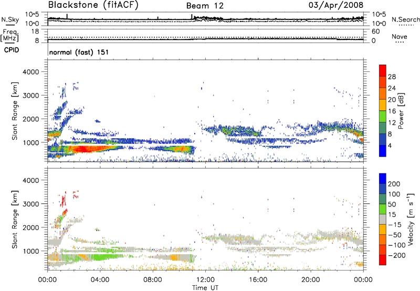Click the dotted line sample under 'N.Search'
420x291 pixels.
click(x=406, y=25)
